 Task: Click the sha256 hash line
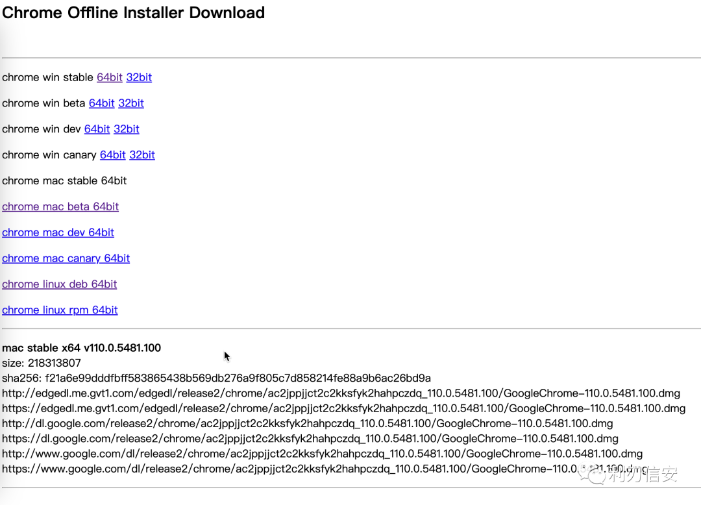pos(216,378)
